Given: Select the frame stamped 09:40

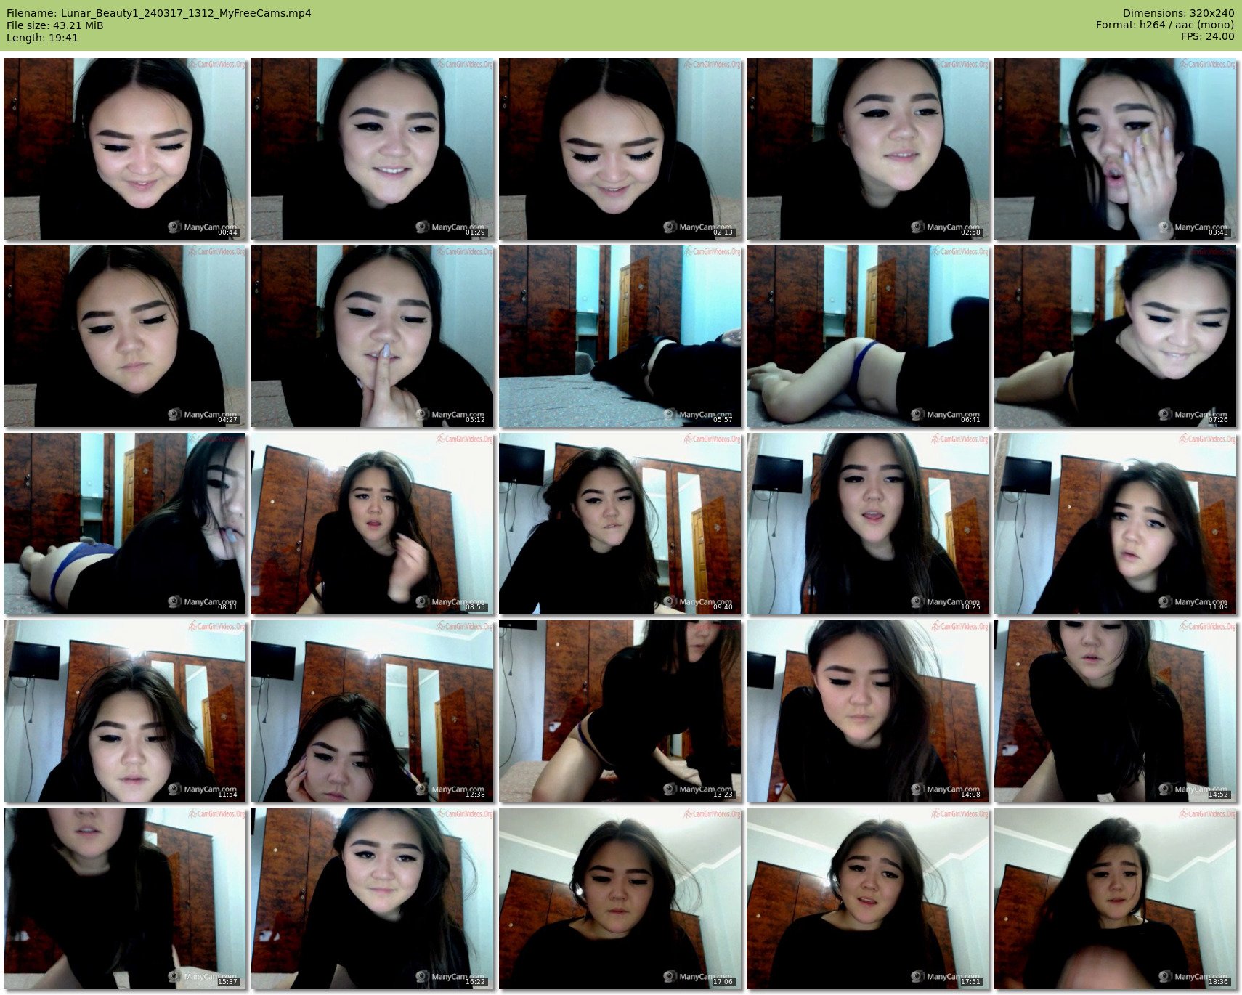Looking at the screenshot, I should tap(620, 524).
